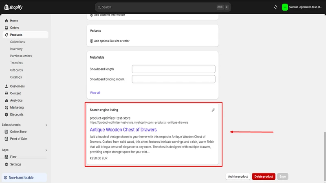Open the Collections submenu item
The image size is (326, 183).
click(18, 42)
